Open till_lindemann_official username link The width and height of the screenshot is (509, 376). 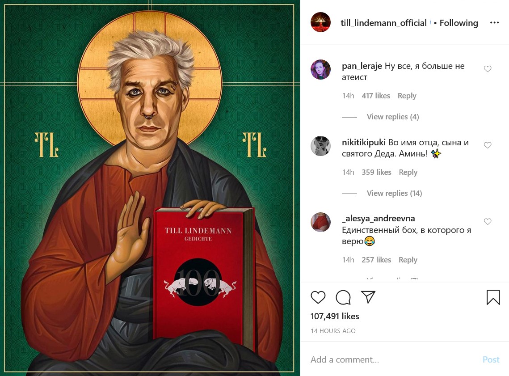click(x=383, y=23)
